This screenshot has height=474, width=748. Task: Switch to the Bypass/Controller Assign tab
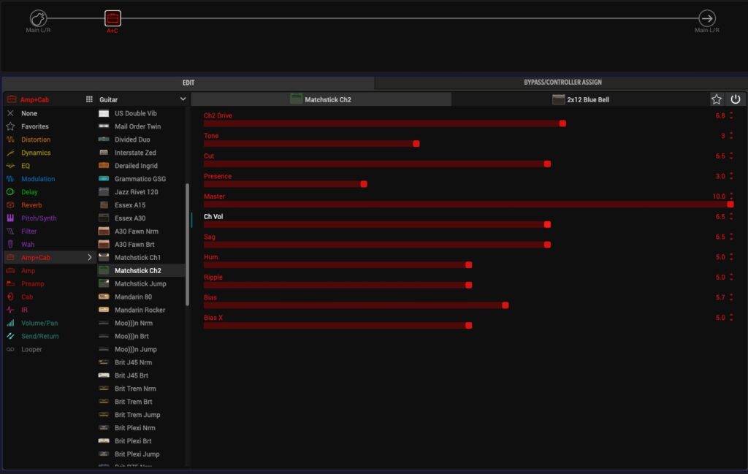(x=562, y=83)
